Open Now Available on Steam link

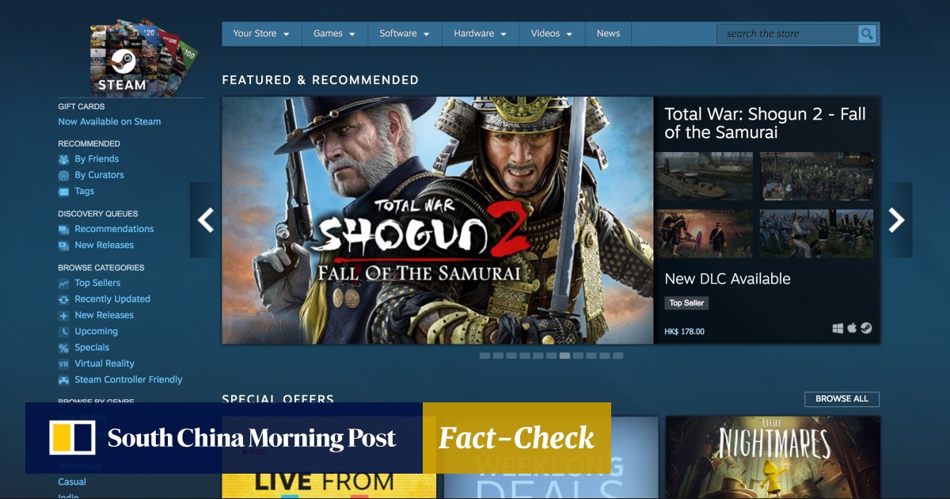tap(109, 122)
